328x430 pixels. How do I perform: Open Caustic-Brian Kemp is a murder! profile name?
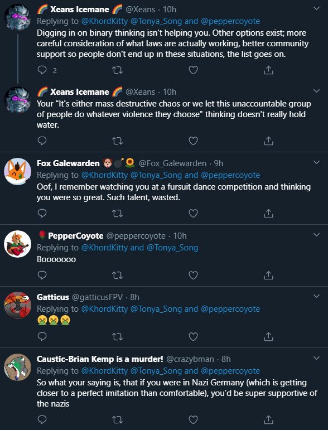(x=100, y=359)
